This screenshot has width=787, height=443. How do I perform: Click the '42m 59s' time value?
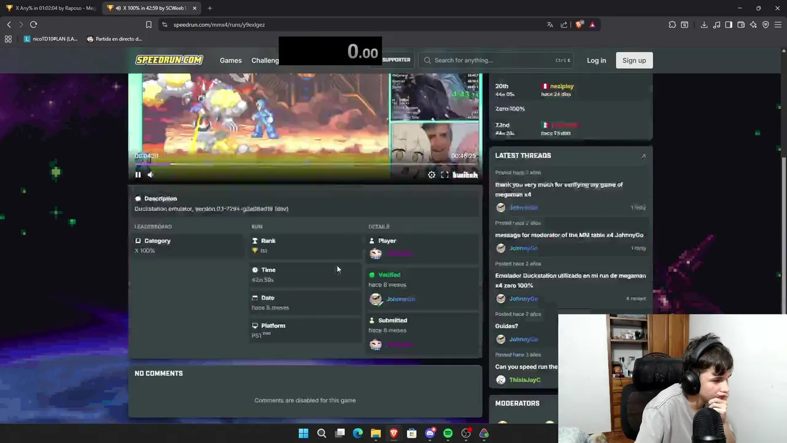click(x=263, y=280)
